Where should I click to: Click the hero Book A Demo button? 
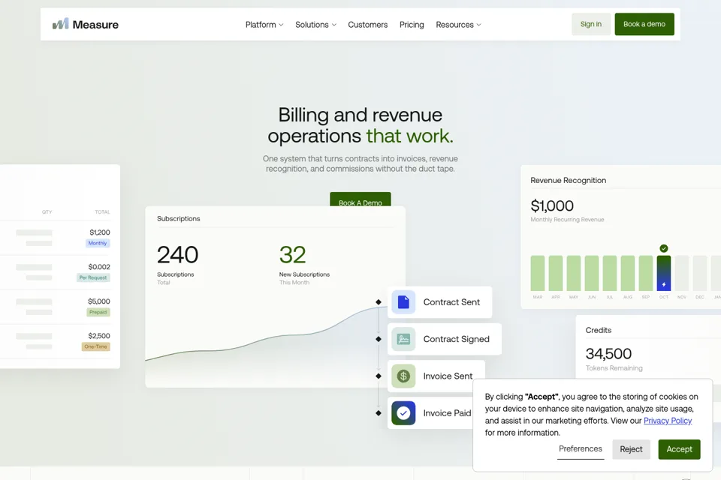point(360,199)
